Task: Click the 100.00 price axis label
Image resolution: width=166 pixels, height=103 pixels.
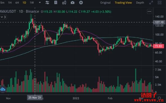Action: pyautogui.click(x=159, y=35)
